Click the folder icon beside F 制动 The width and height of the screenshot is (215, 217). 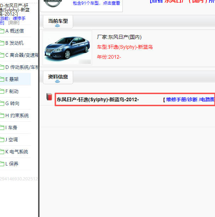point(2,91)
